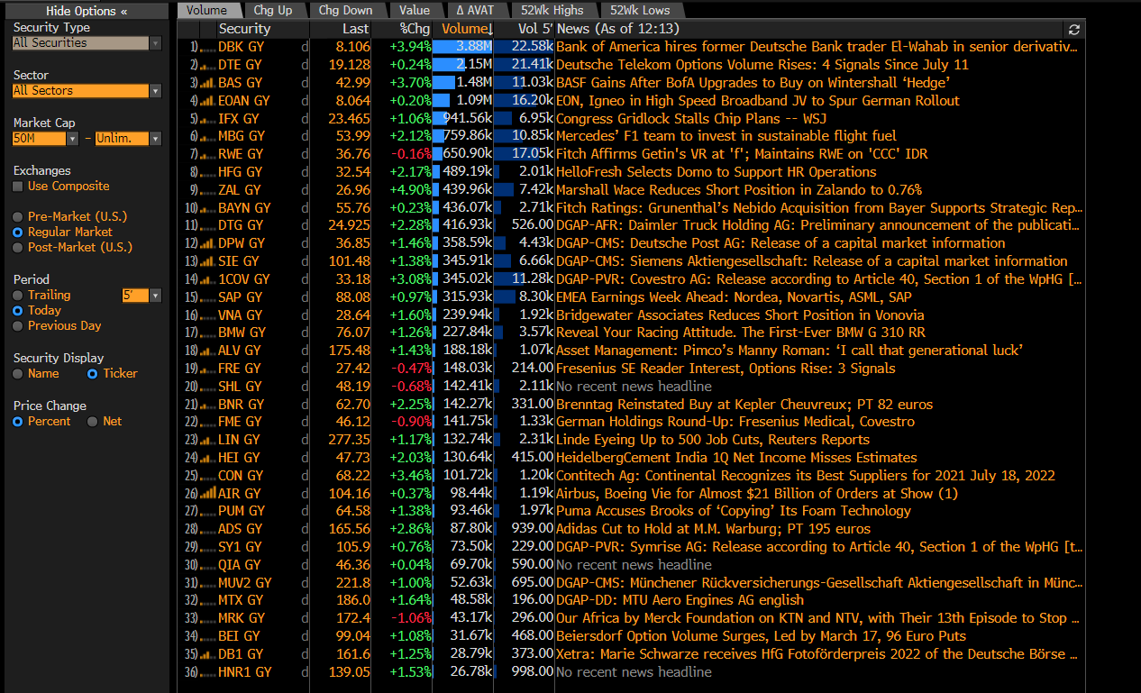Click the MUV2 GY ticker
Screen dimensions: 1141x693
tap(244, 583)
